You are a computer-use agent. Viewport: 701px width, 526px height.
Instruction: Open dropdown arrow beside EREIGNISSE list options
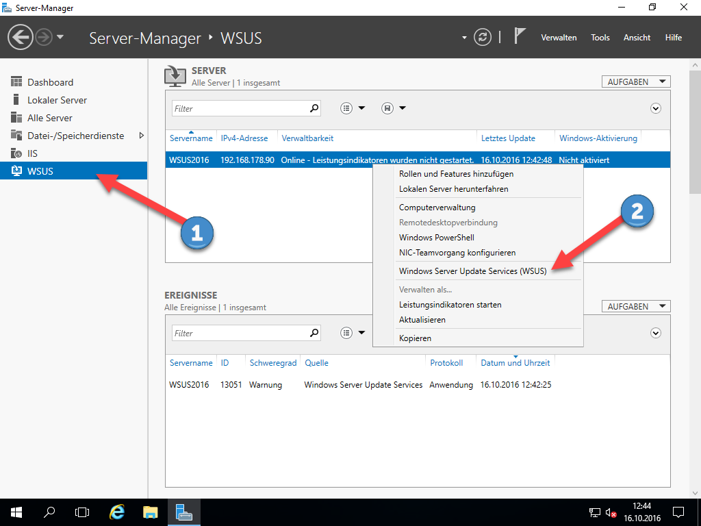[361, 333]
